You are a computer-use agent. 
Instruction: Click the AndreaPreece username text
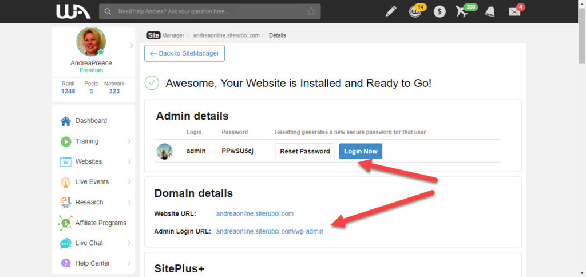(x=91, y=63)
